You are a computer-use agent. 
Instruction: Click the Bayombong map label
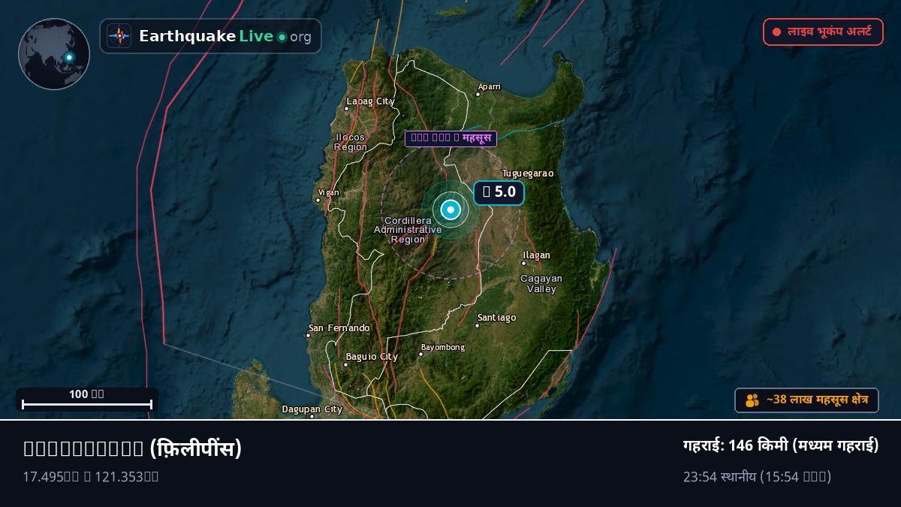(x=442, y=347)
